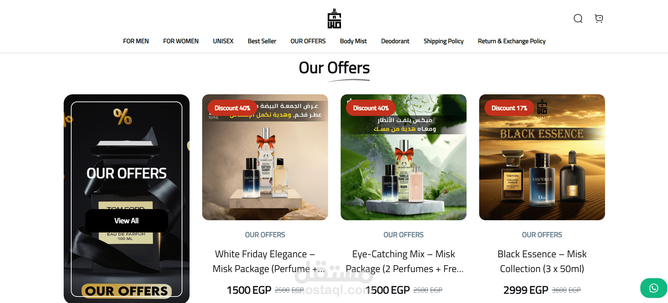The width and height of the screenshot is (668, 303).
Task: Go to FOR MEN menu
Action: tap(136, 41)
